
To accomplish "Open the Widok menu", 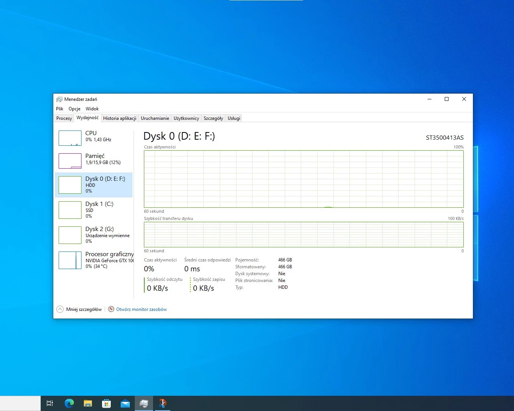I will point(92,109).
